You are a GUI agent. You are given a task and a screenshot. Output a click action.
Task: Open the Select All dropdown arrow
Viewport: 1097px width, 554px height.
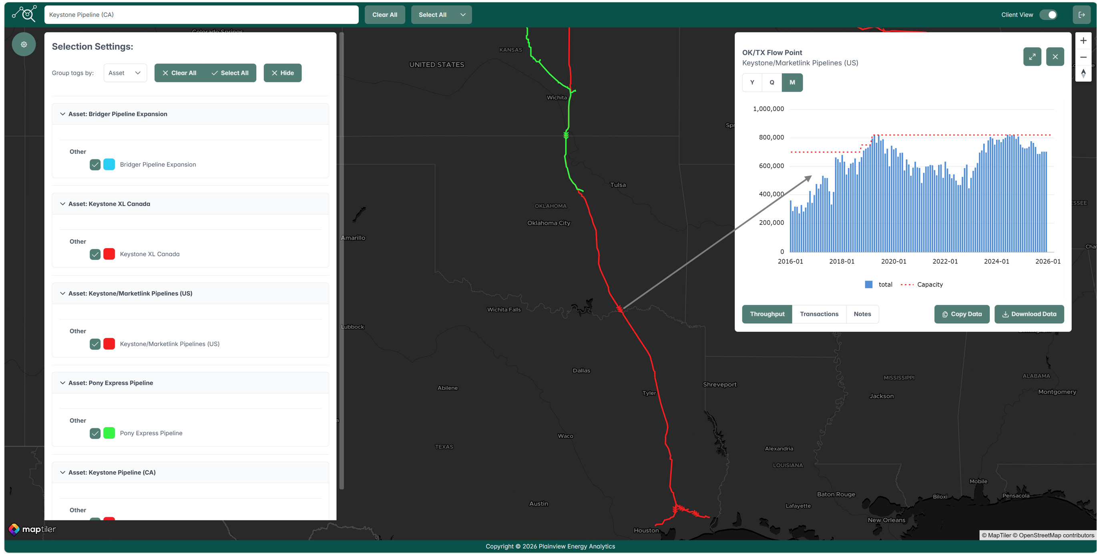click(x=462, y=14)
